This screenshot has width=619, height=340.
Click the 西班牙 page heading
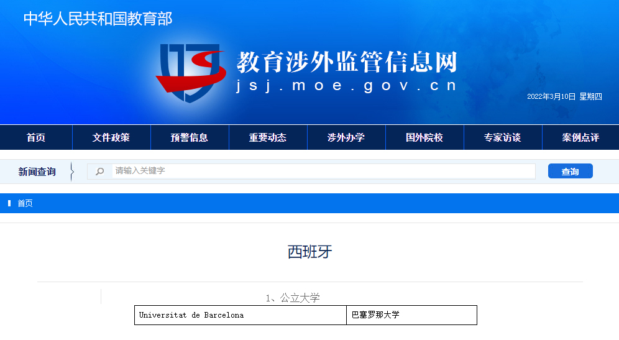point(310,252)
